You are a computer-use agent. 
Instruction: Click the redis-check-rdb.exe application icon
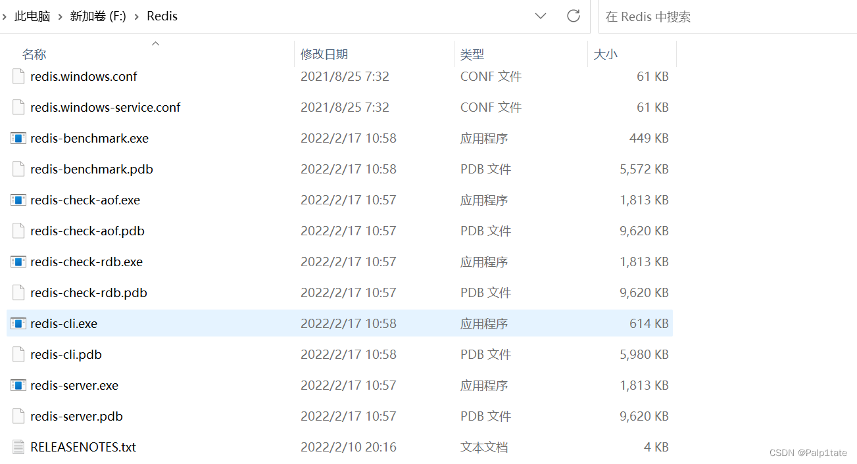(18, 262)
